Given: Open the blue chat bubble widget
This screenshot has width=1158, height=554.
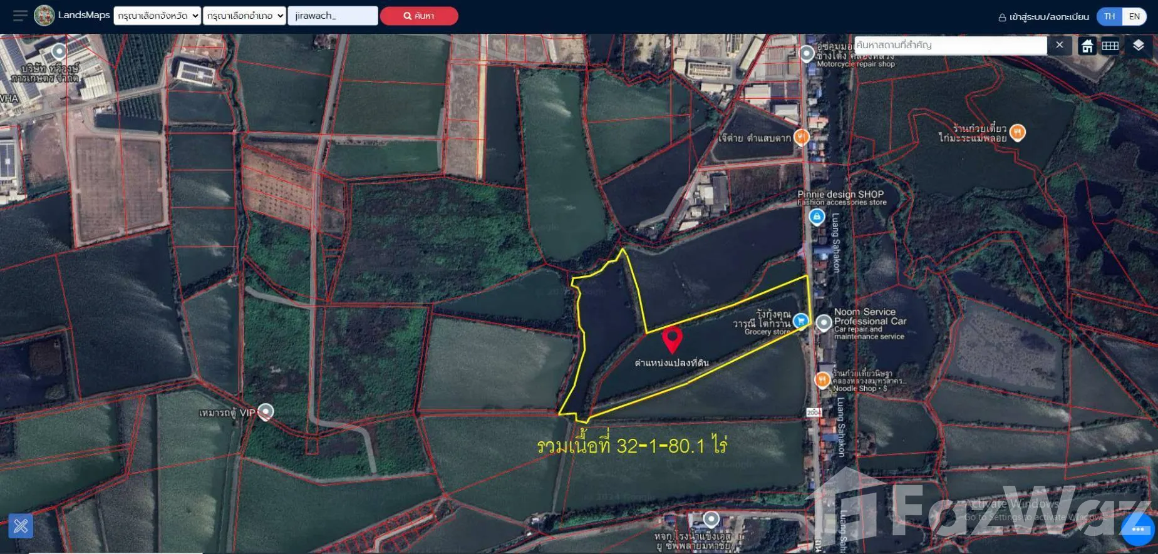Looking at the screenshot, I should pos(1137,530).
